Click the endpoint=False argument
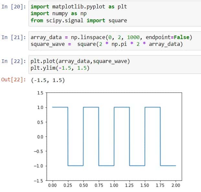 coord(167,37)
